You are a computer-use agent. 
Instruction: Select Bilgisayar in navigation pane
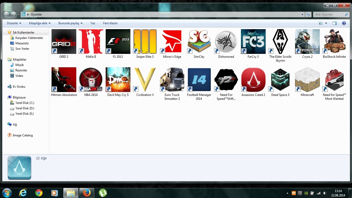pyautogui.click(x=19, y=97)
